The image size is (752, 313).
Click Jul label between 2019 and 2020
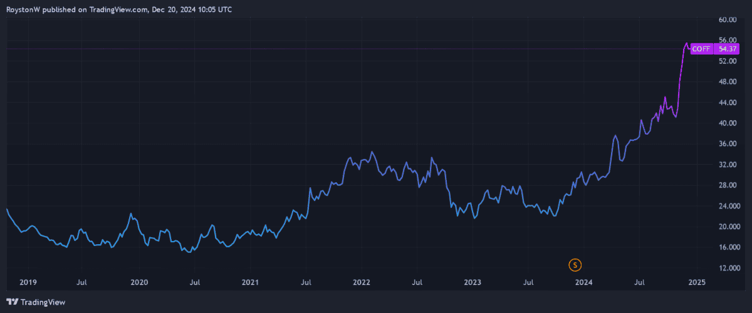point(82,282)
